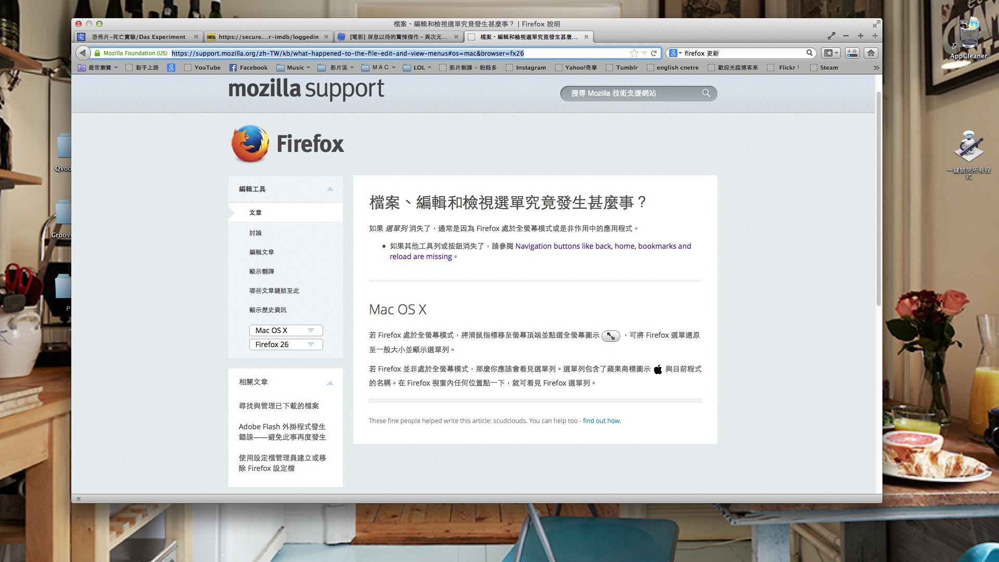Image resolution: width=999 pixels, height=562 pixels.
Task: Select the 文章 sidebar item
Action: pos(285,213)
